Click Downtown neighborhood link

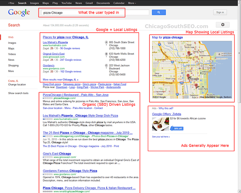click(x=61, y=87)
